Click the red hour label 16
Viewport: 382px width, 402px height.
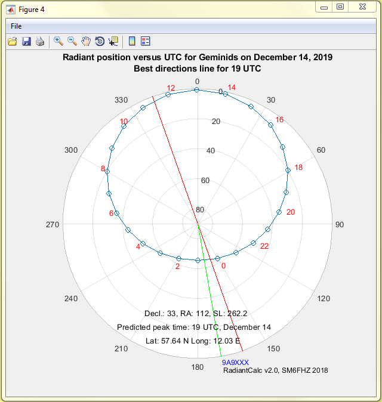tap(279, 120)
